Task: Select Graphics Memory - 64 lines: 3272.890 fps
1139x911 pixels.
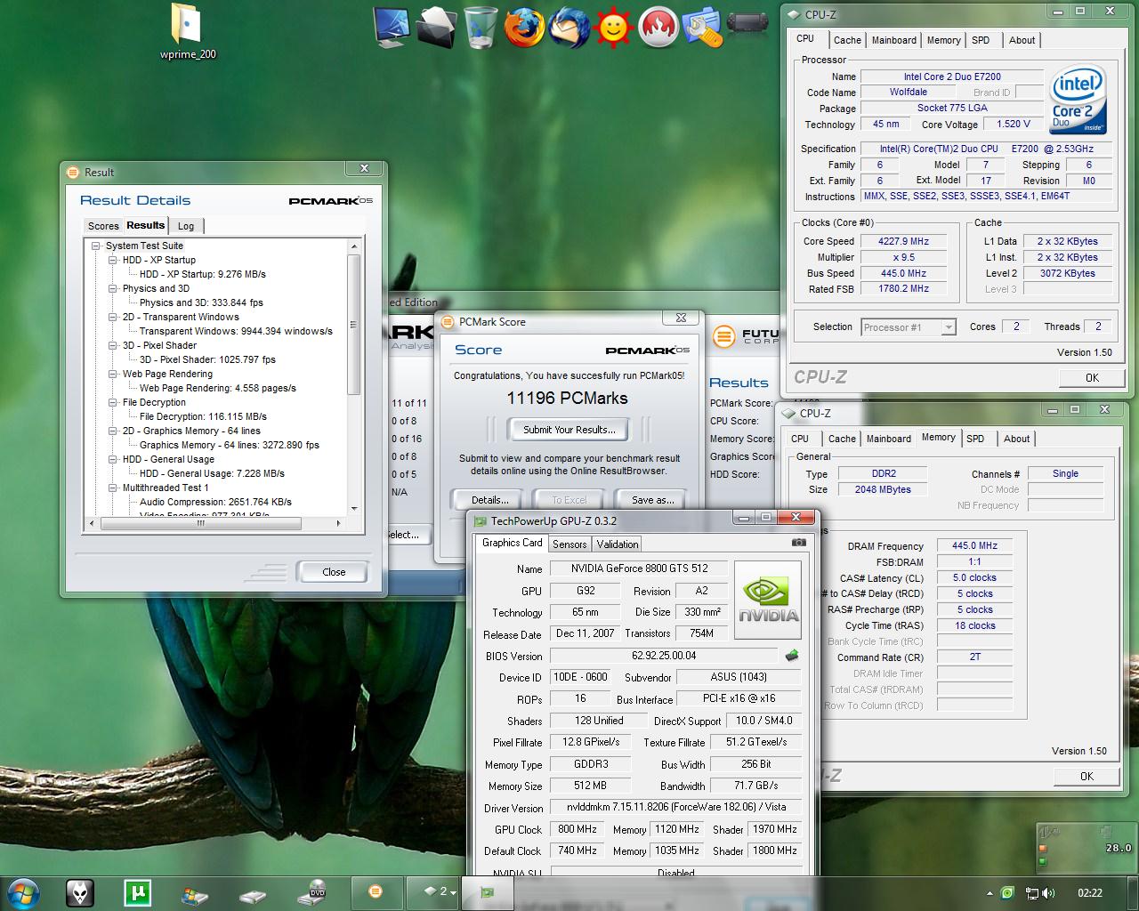Action: (x=230, y=445)
